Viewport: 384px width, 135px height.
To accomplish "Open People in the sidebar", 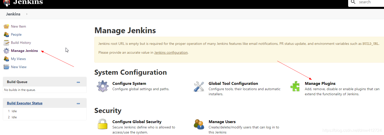I will point(16,34).
